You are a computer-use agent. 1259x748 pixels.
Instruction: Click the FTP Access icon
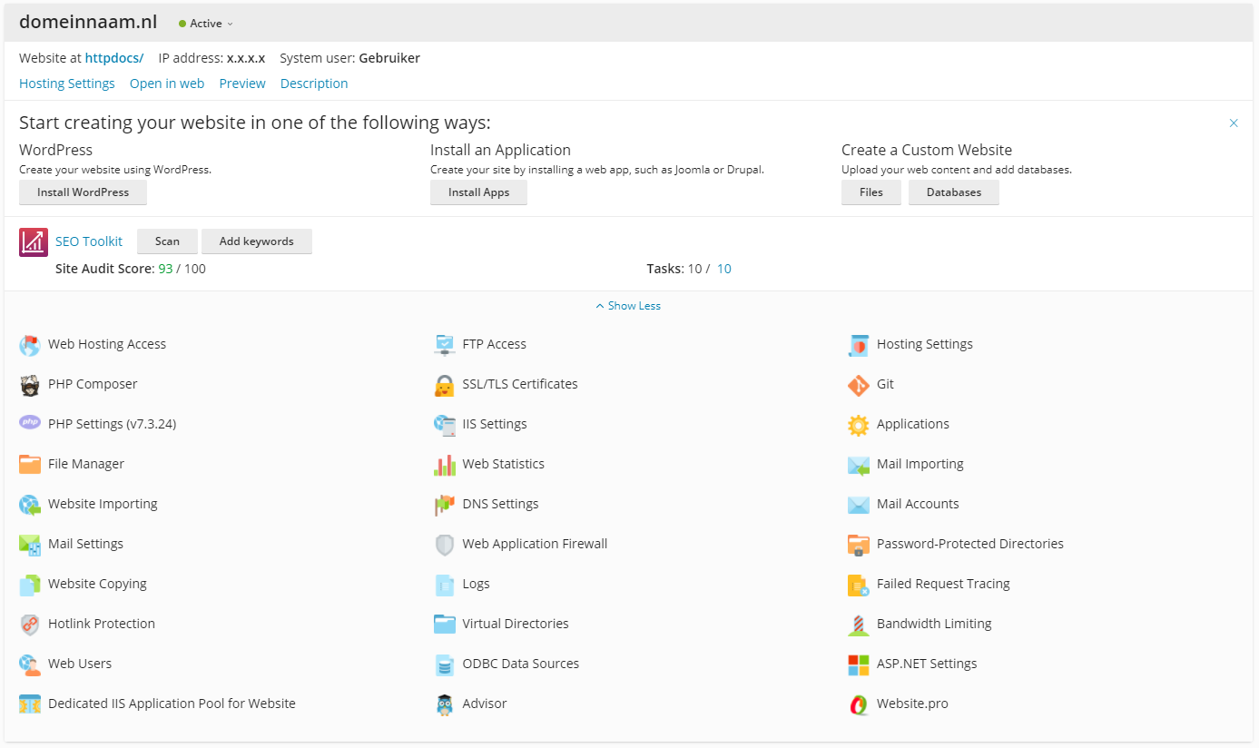point(444,345)
